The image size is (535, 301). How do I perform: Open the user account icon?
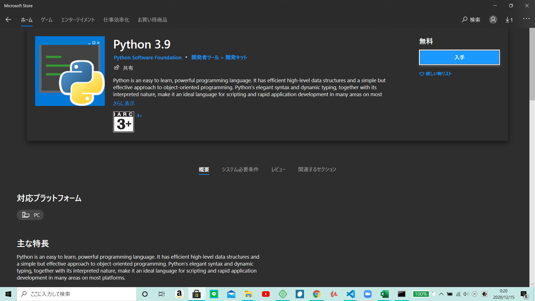click(493, 20)
